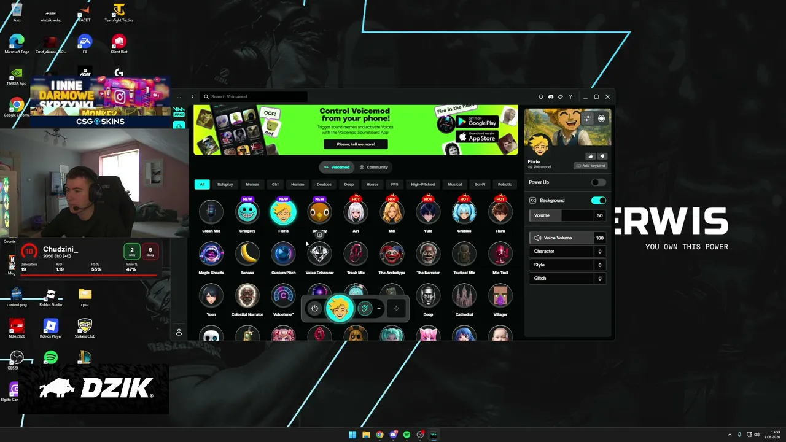Screen dimensions: 786x442
Task: Show the Memes voice category
Action: 252,184
